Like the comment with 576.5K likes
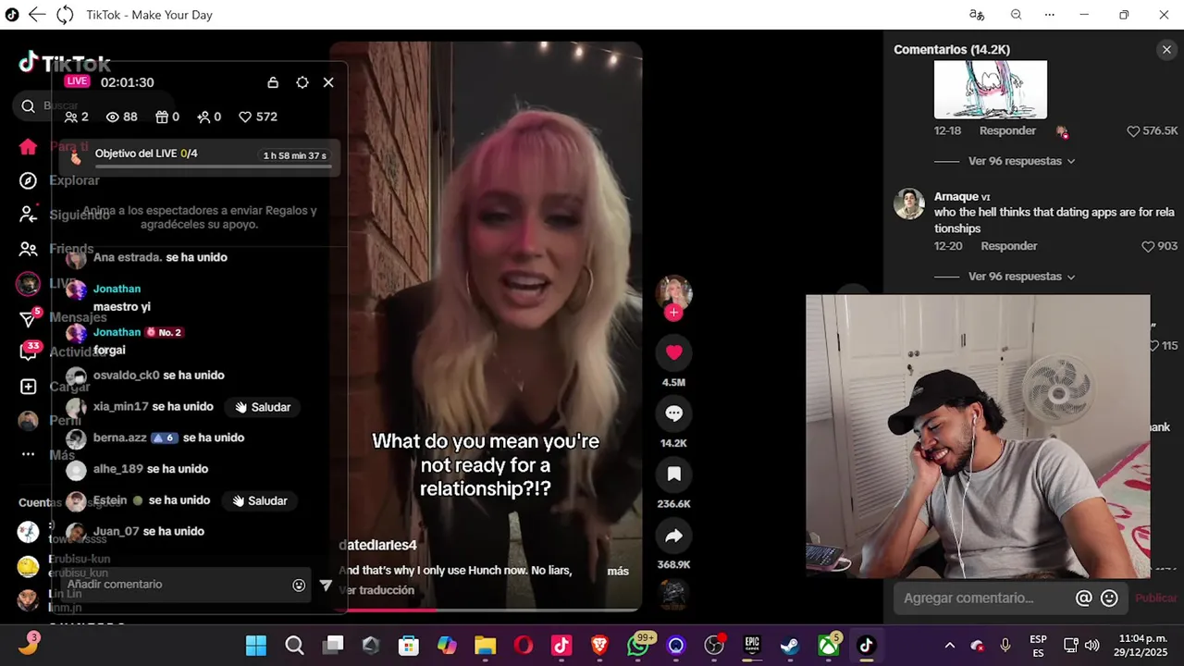Image resolution: width=1184 pixels, height=666 pixels. pyautogui.click(x=1133, y=131)
